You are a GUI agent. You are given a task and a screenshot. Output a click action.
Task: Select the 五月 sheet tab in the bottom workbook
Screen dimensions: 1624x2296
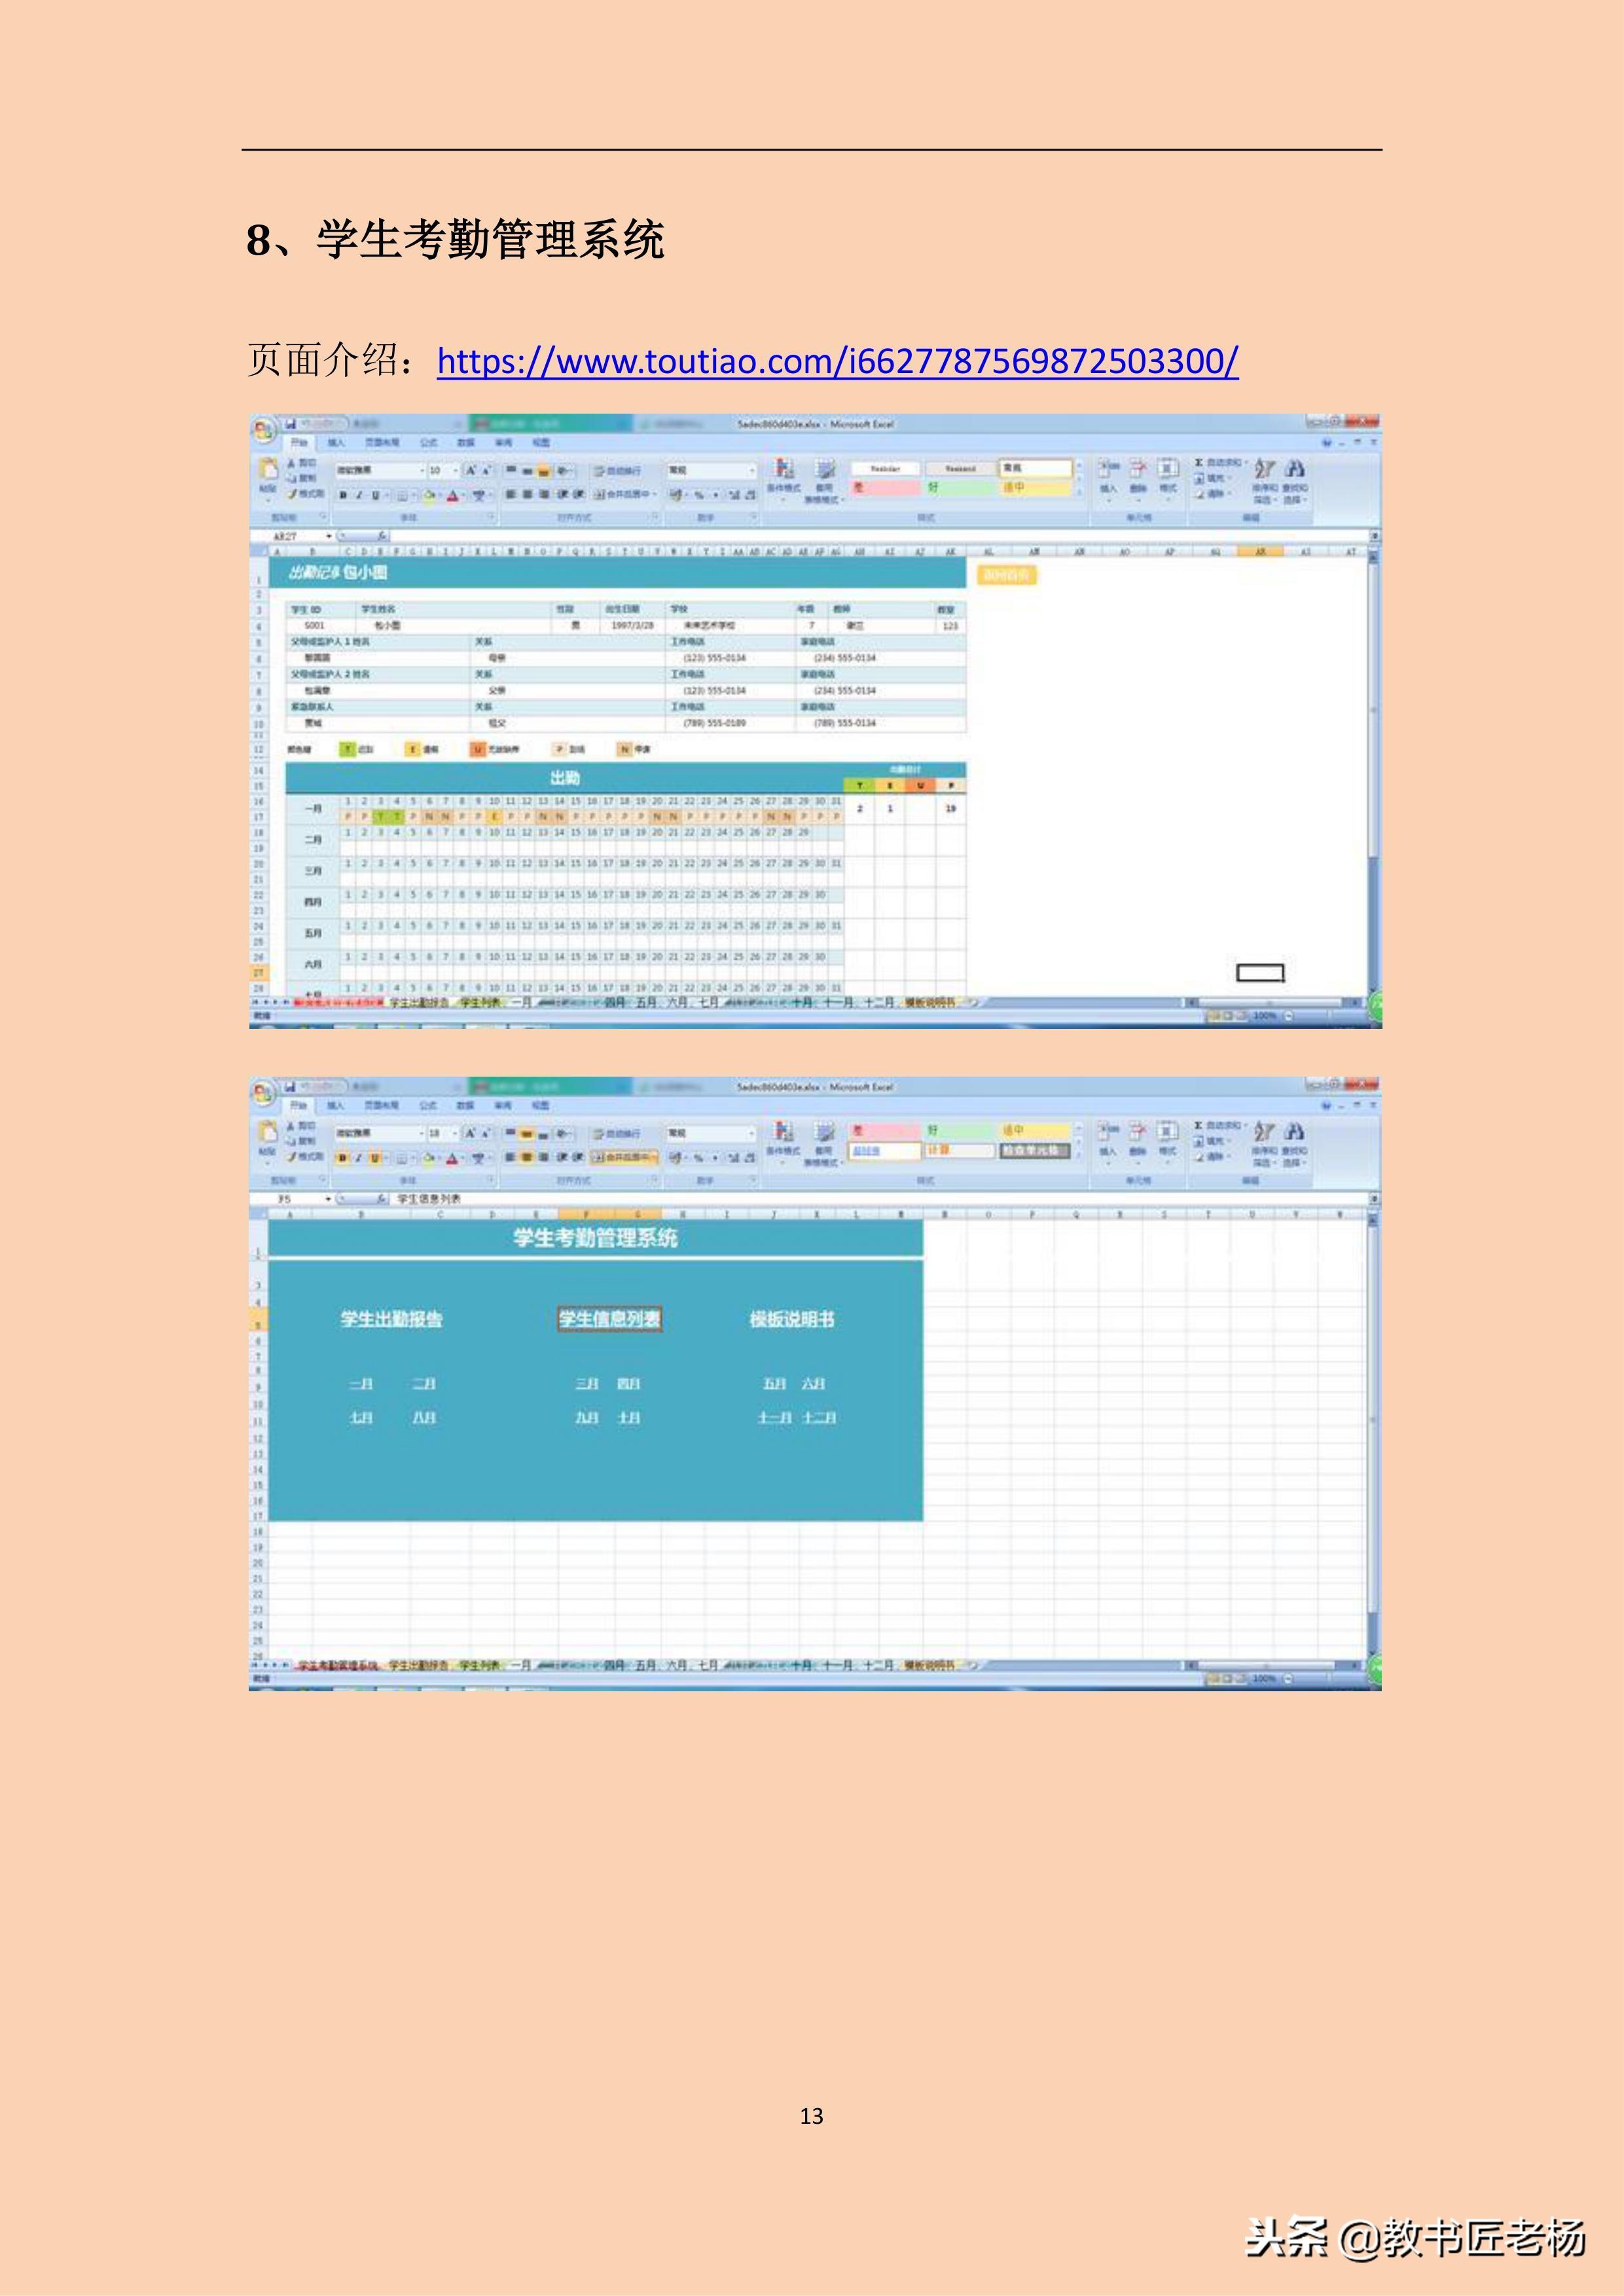pos(646,1665)
